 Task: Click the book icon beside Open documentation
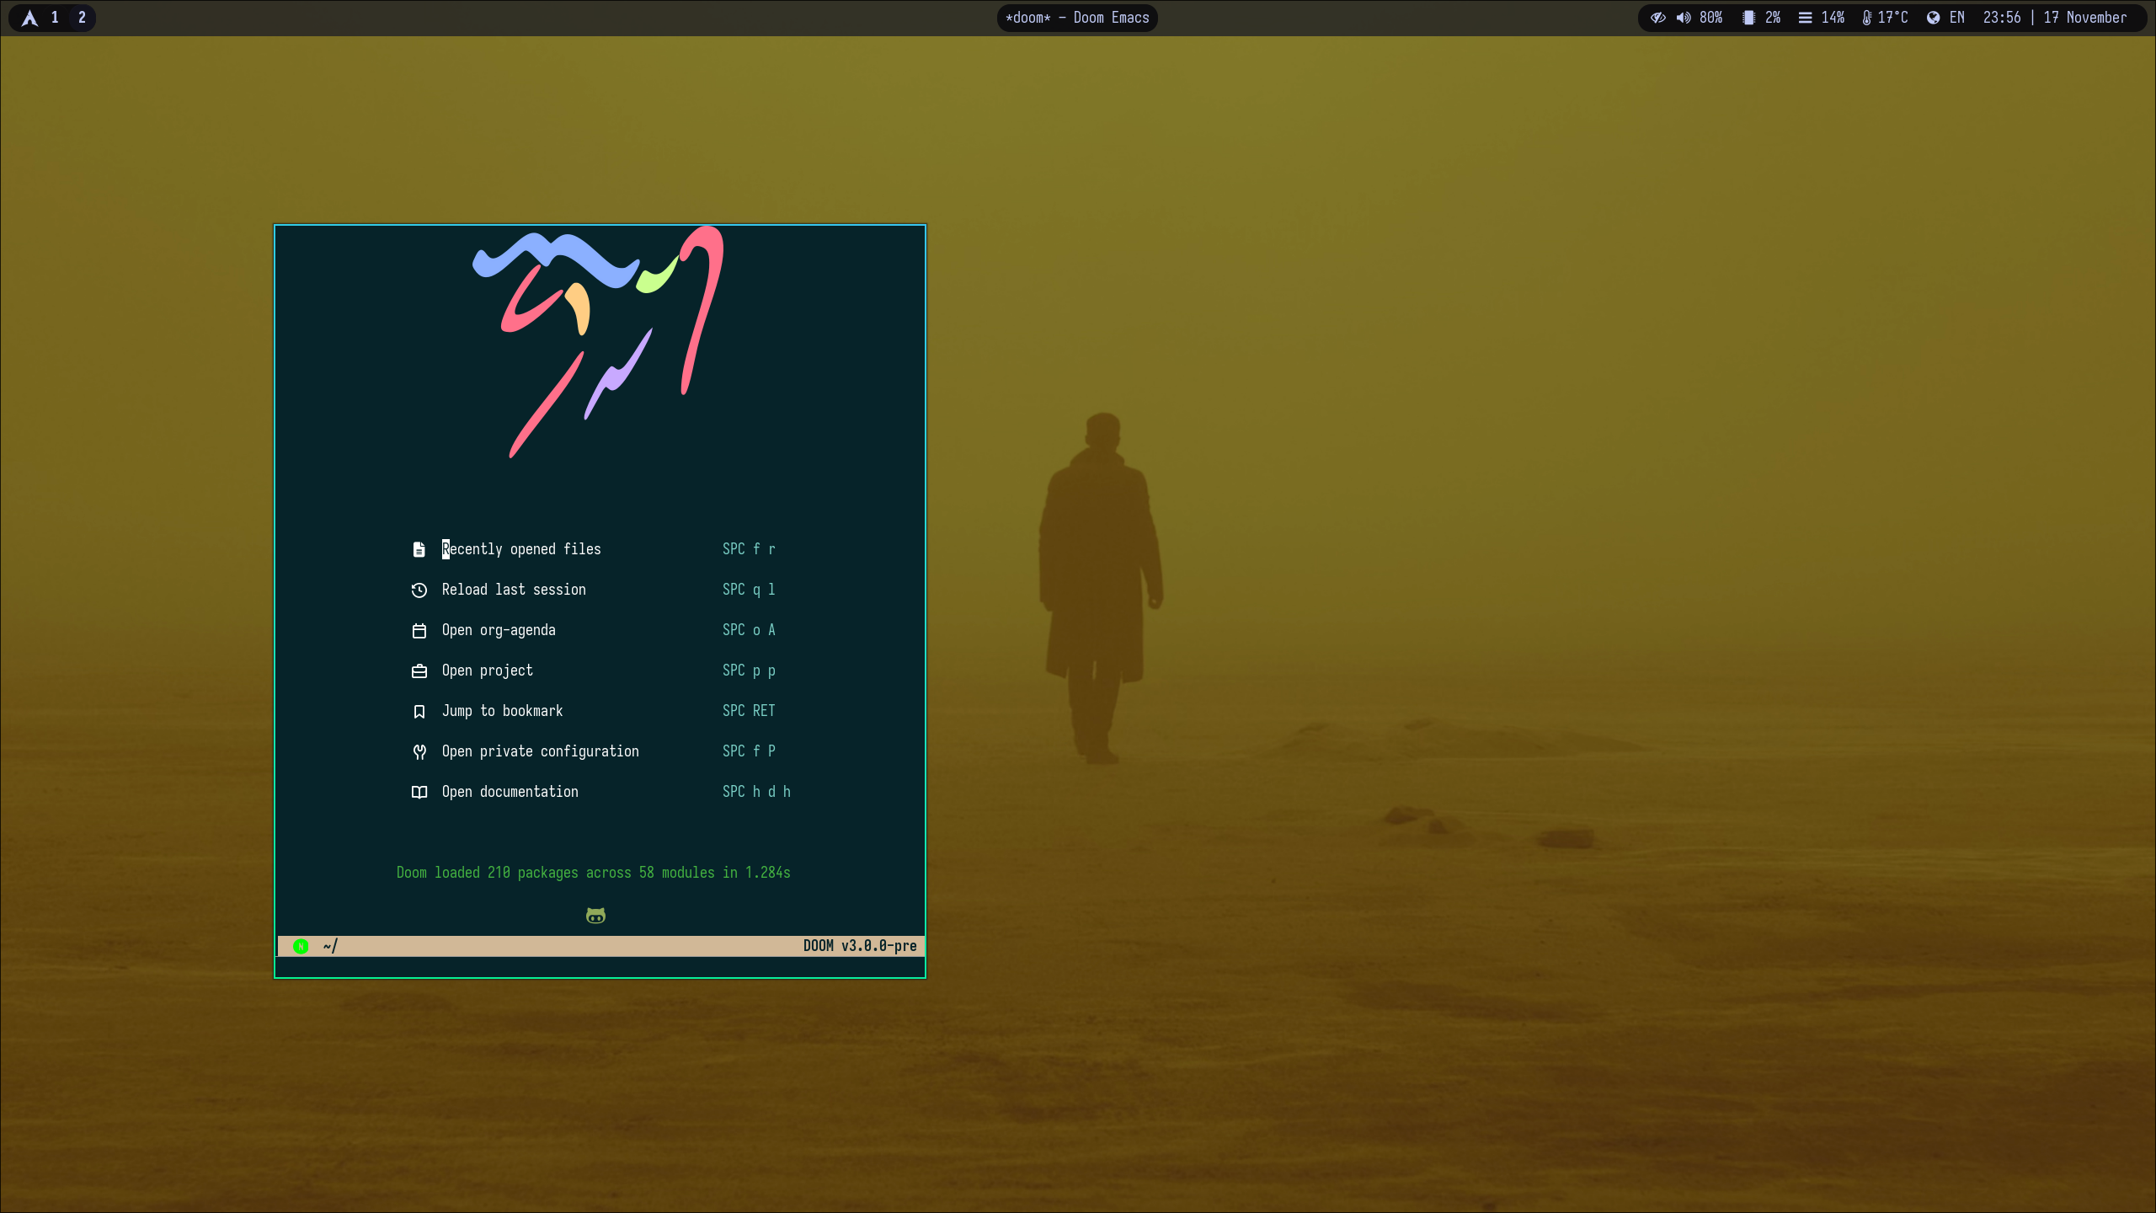click(419, 792)
